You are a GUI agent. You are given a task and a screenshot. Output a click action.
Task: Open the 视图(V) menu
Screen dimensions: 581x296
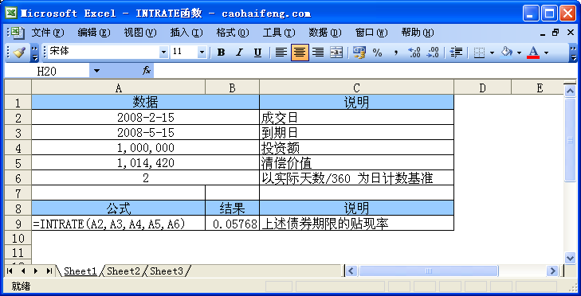click(140, 33)
